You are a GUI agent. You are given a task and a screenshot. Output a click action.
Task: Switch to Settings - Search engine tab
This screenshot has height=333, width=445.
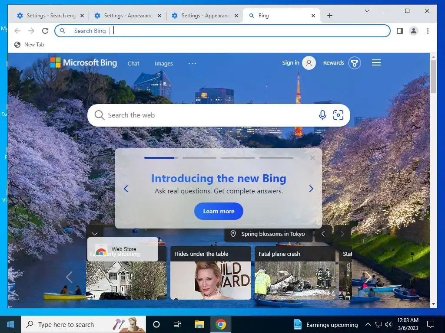pyautogui.click(x=50, y=16)
